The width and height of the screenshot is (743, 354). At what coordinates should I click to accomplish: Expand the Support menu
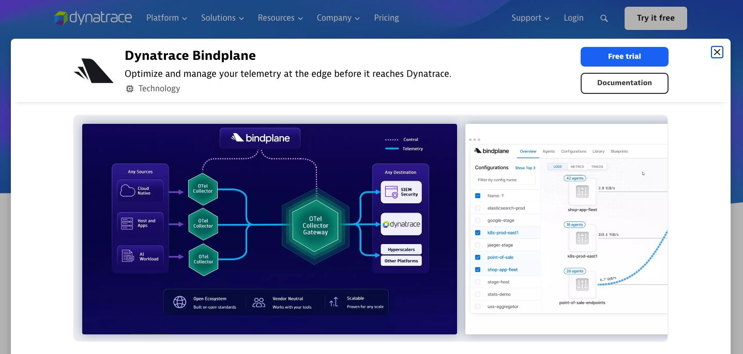coord(530,18)
